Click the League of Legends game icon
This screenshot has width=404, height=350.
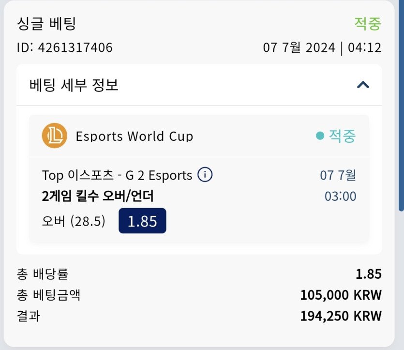click(x=54, y=136)
